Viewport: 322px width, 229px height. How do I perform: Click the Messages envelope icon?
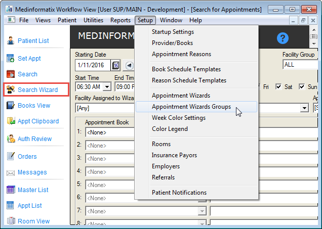coord(11,173)
